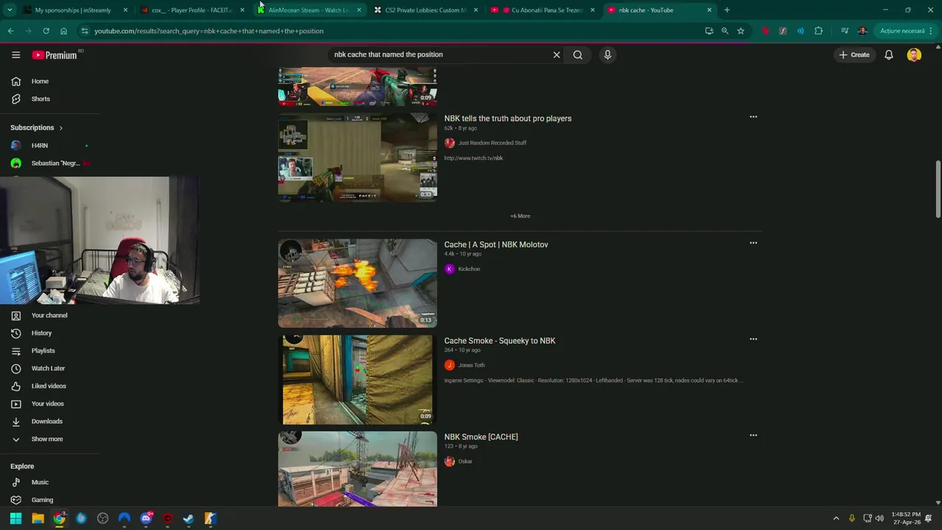Open Your channel in sidebar
This screenshot has height=530, width=942.
[x=50, y=315]
